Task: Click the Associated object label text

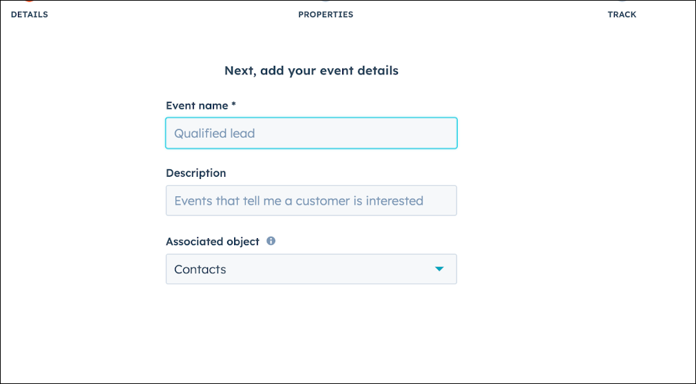Action: 213,242
